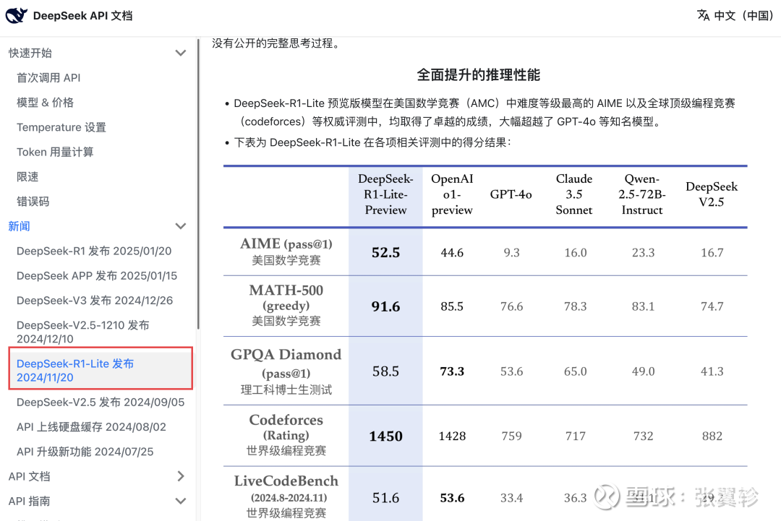Open the 中文（中国） language selector

coord(735,15)
